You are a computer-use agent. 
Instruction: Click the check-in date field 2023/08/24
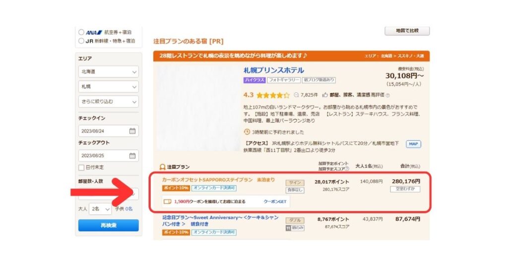pyautogui.click(x=109, y=131)
